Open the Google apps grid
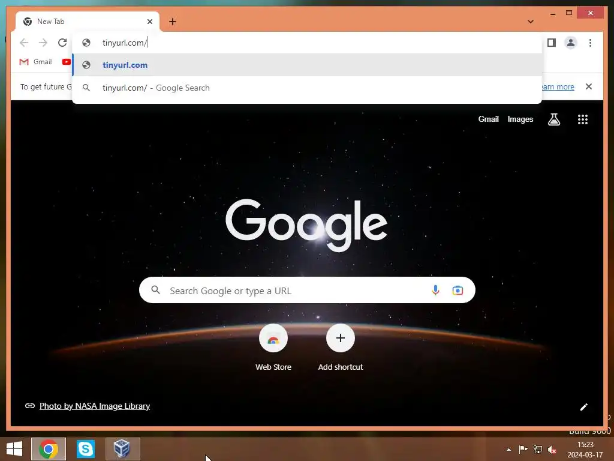The height and width of the screenshot is (461, 614). pos(583,119)
